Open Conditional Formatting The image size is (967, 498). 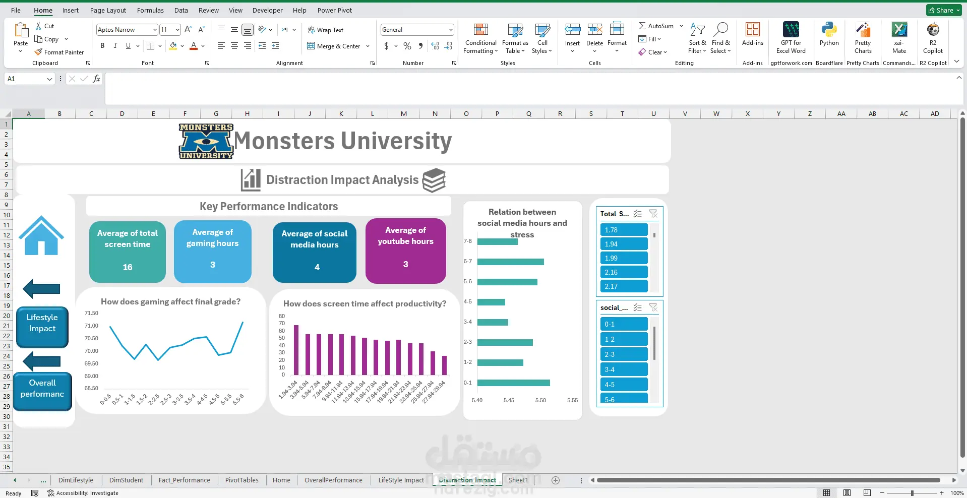481,38
